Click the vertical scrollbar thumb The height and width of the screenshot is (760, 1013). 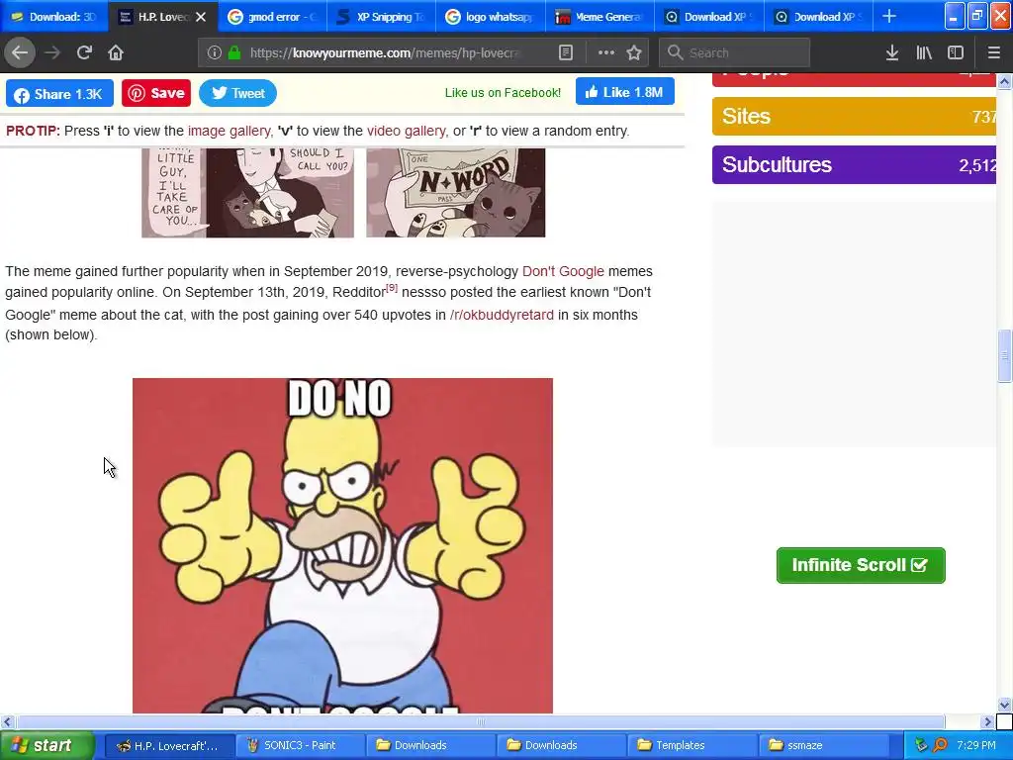1004,356
